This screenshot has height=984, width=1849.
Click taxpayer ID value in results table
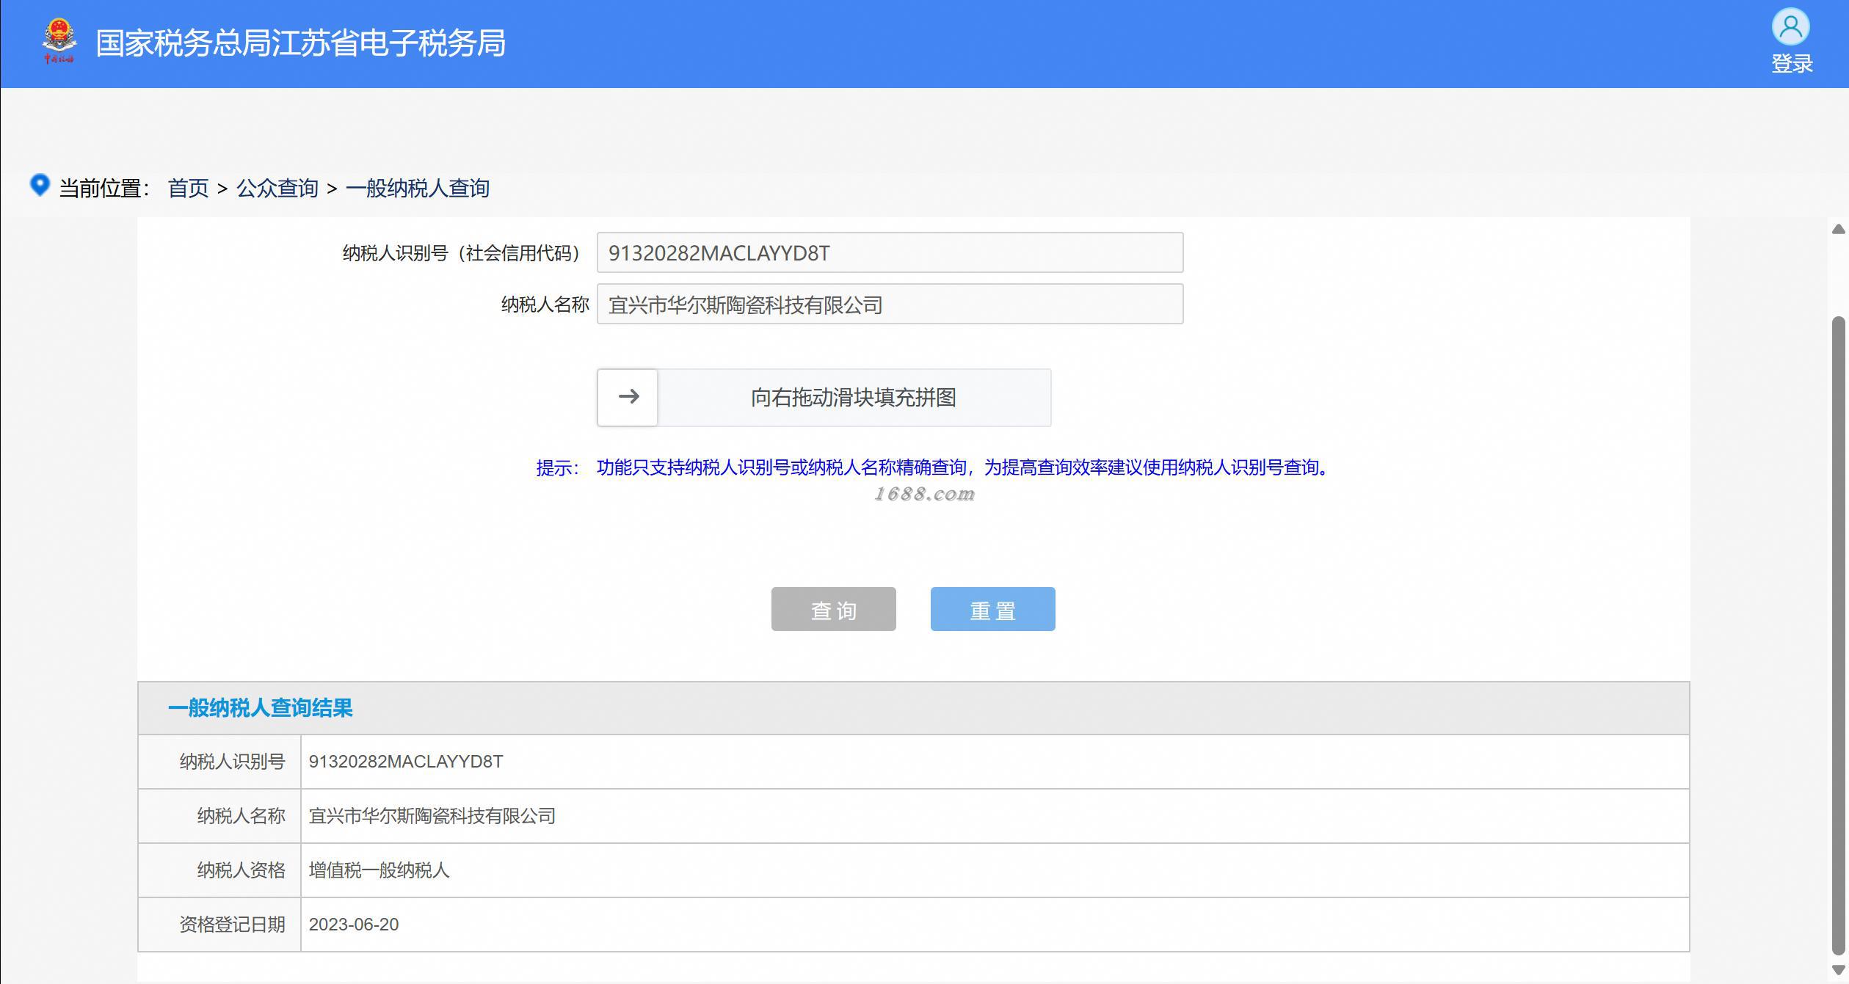(x=406, y=762)
